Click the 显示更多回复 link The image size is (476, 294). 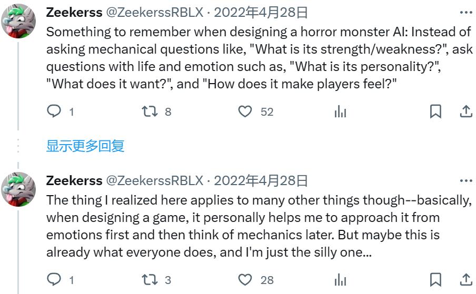(85, 146)
